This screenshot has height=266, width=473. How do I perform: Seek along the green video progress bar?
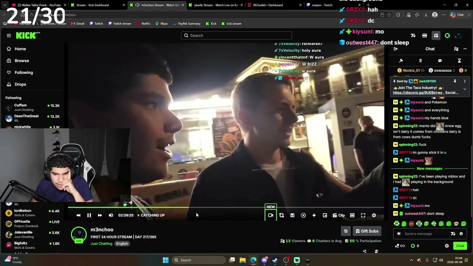(x=226, y=207)
